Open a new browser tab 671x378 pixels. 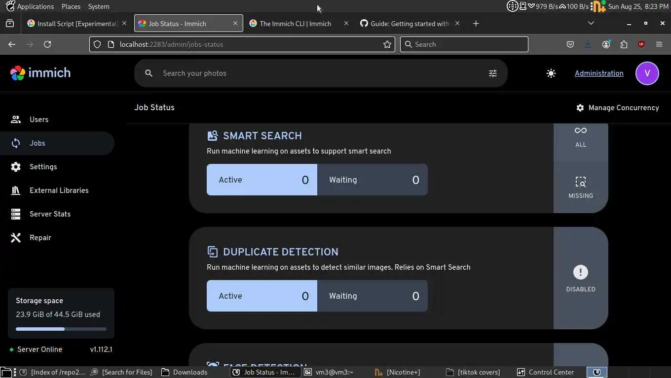tap(476, 24)
